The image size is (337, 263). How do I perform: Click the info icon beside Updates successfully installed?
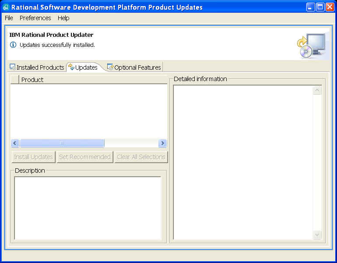tap(13, 45)
